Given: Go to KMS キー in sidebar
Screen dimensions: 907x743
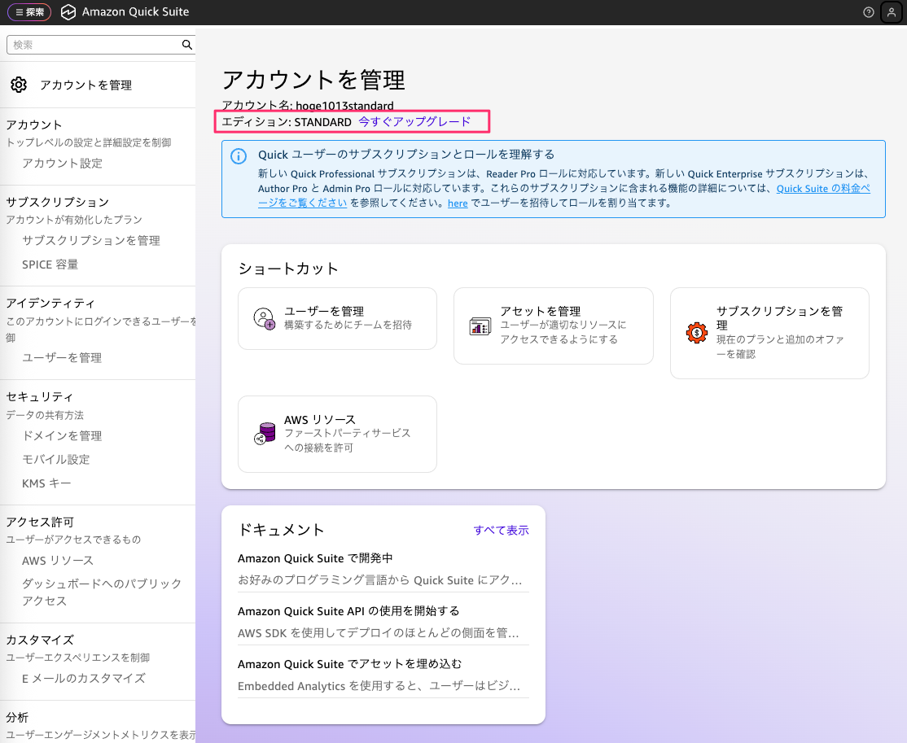Looking at the screenshot, I should point(46,483).
